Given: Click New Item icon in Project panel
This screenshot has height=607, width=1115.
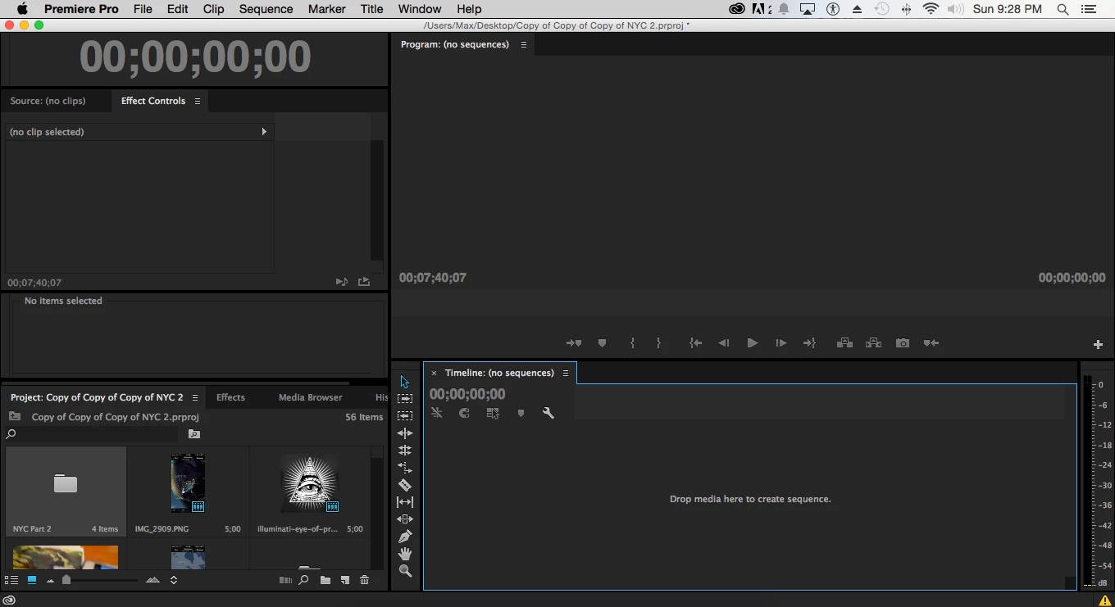Looking at the screenshot, I should pyautogui.click(x=345, y=580).
